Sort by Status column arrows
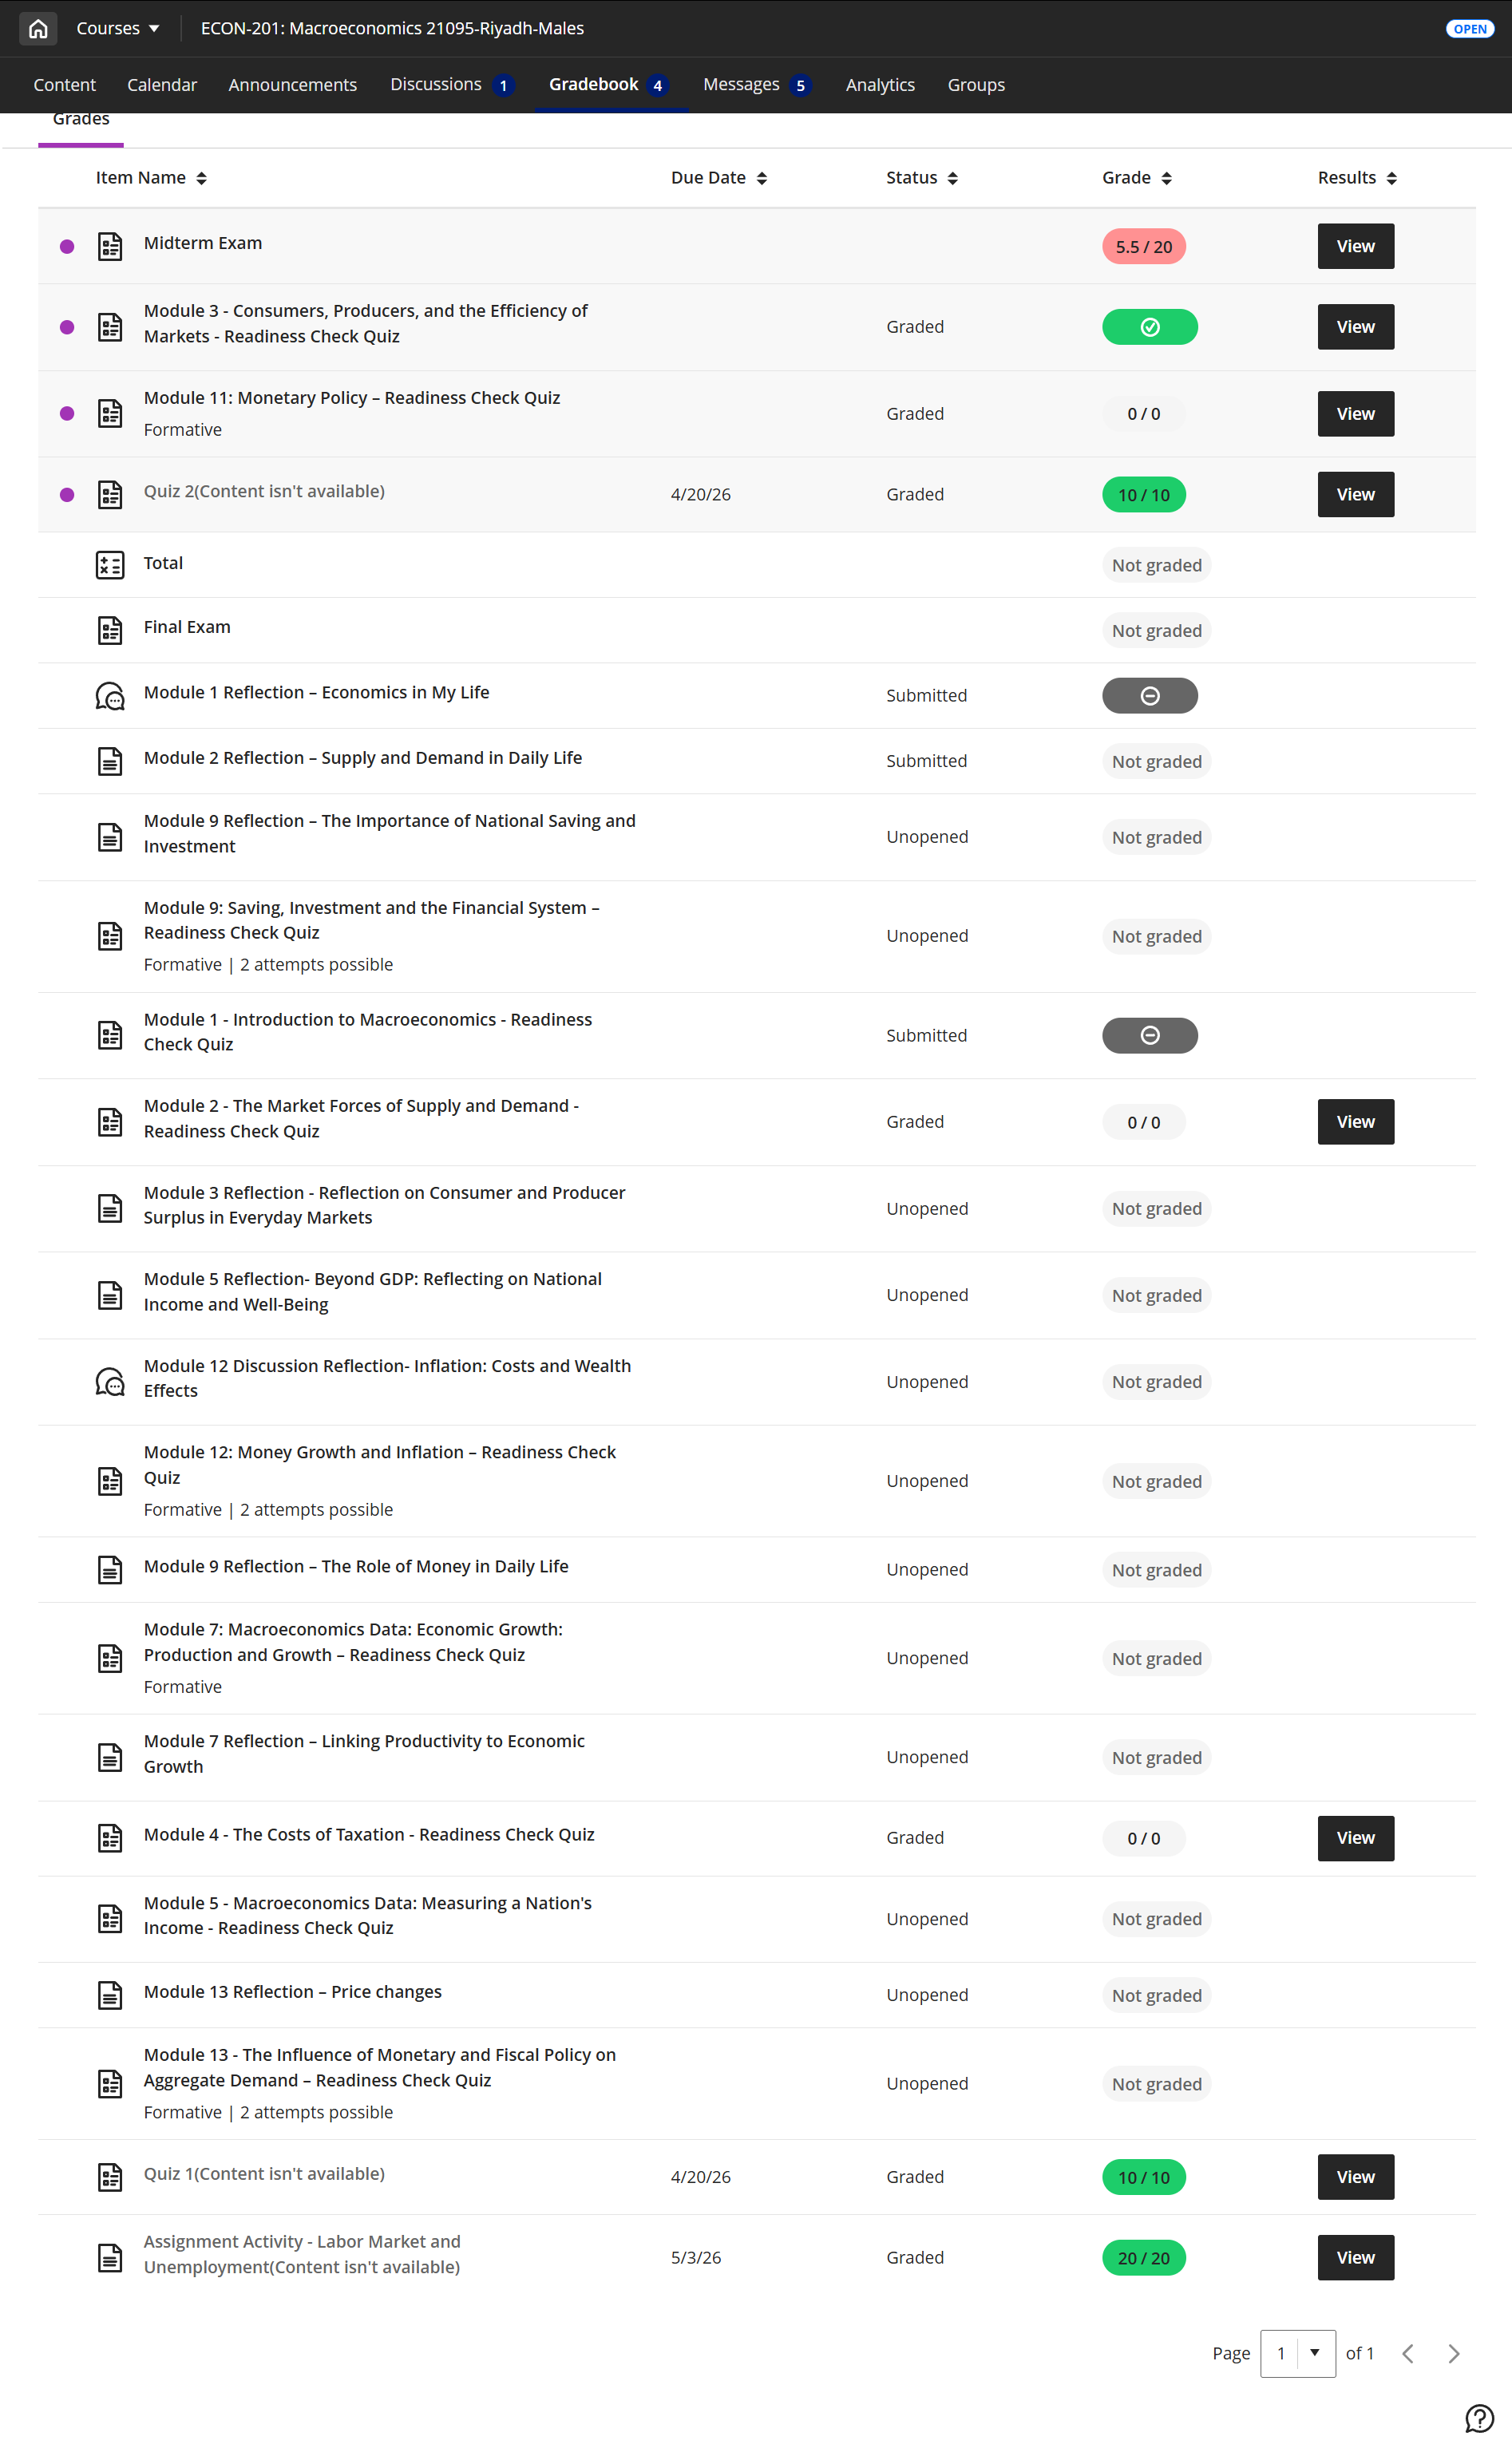 (x=952, y=178)
